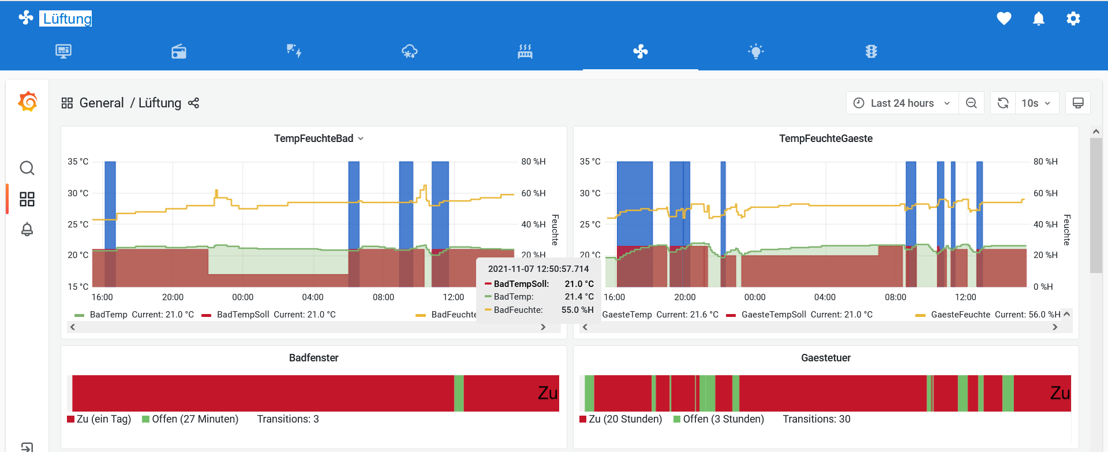1108x452 pixels.
Task: Open Grafana alerting bell
Action: (27, 230)
